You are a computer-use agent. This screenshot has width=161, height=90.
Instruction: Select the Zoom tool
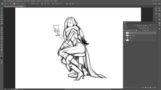(x=2, y=52)
